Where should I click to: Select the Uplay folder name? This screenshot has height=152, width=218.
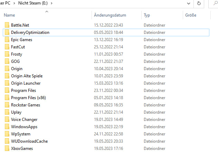point(16,112)
